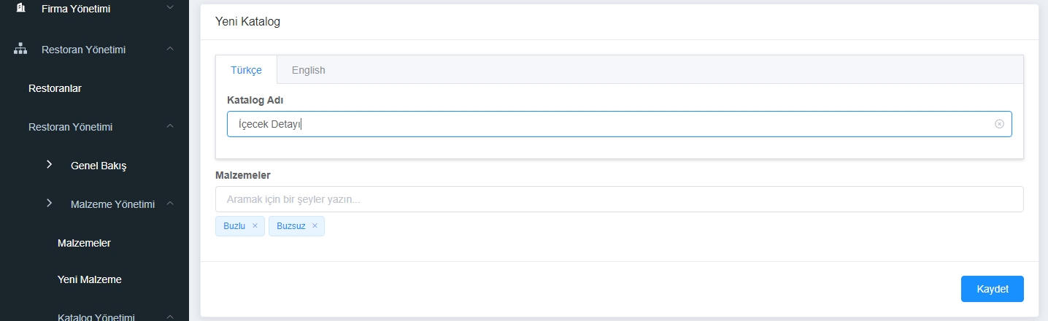Expand the Firma Yönetimi menu chevron
The image size is (1048, 321).
(x=170, y=8)
